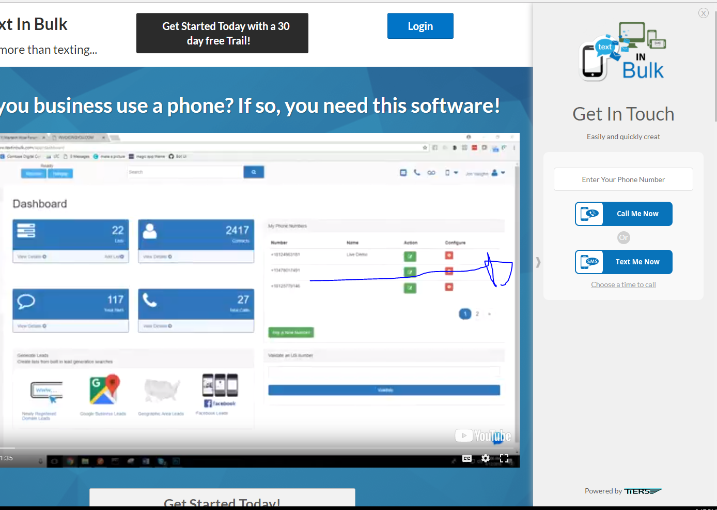Open the Get Started Today button below video
The width and height of the screenshot is (717, 510).
point(222,499)
